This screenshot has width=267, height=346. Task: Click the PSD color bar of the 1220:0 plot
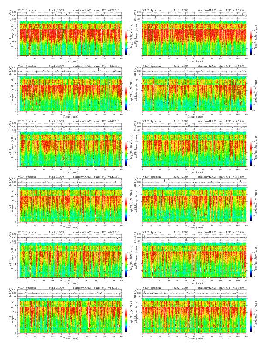coord(126,42)
